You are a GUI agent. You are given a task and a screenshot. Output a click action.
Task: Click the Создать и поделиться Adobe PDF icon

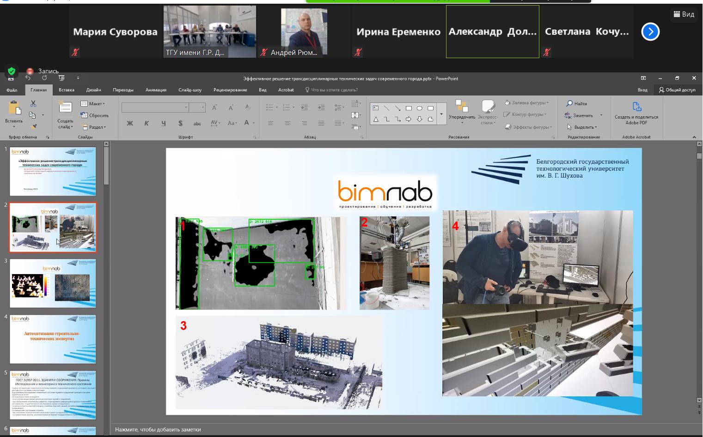[636, 108]
